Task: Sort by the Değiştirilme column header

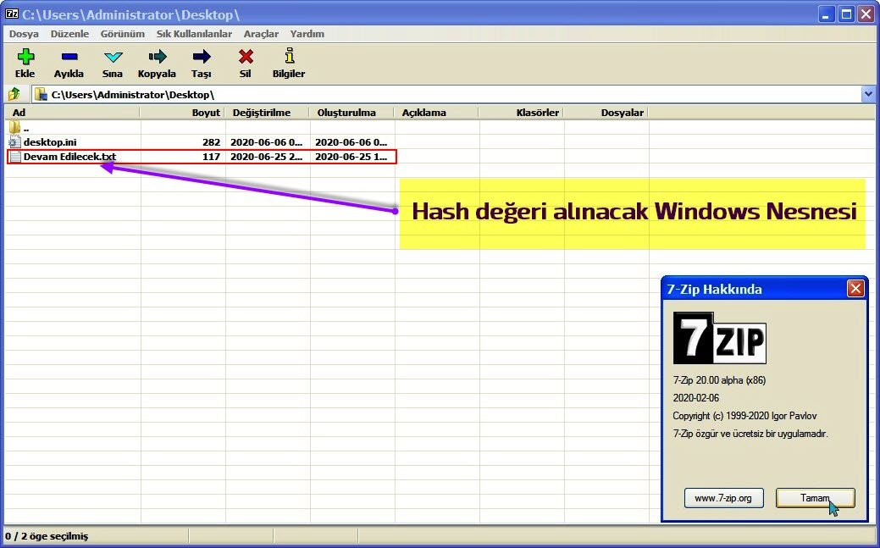Action: click(267, 113)
